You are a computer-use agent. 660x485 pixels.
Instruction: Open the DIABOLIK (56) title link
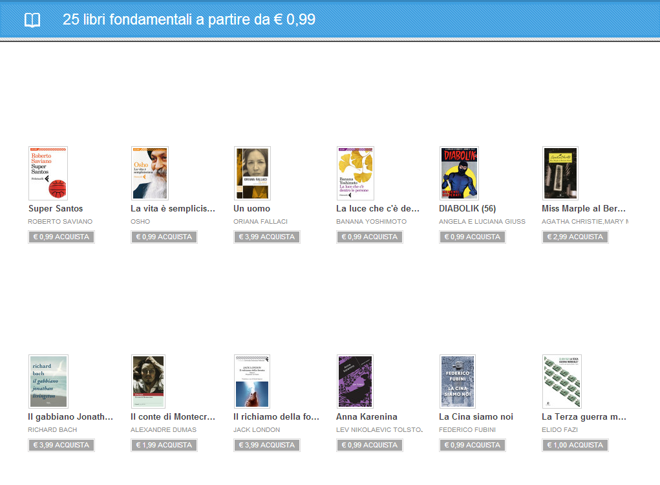pos(467,208)
